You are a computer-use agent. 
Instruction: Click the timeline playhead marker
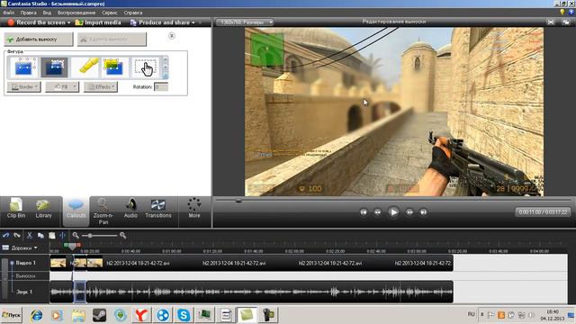point(72,246)
